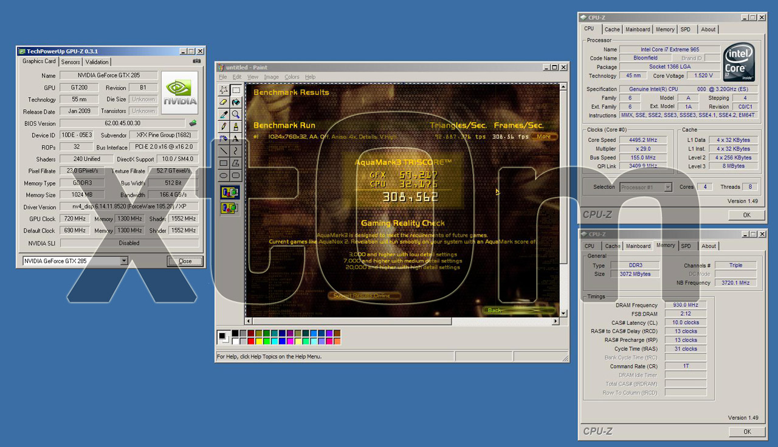Click the Paint title bar app icon
The width and height of the screenshot is (778, 447).
click(222, 67)
